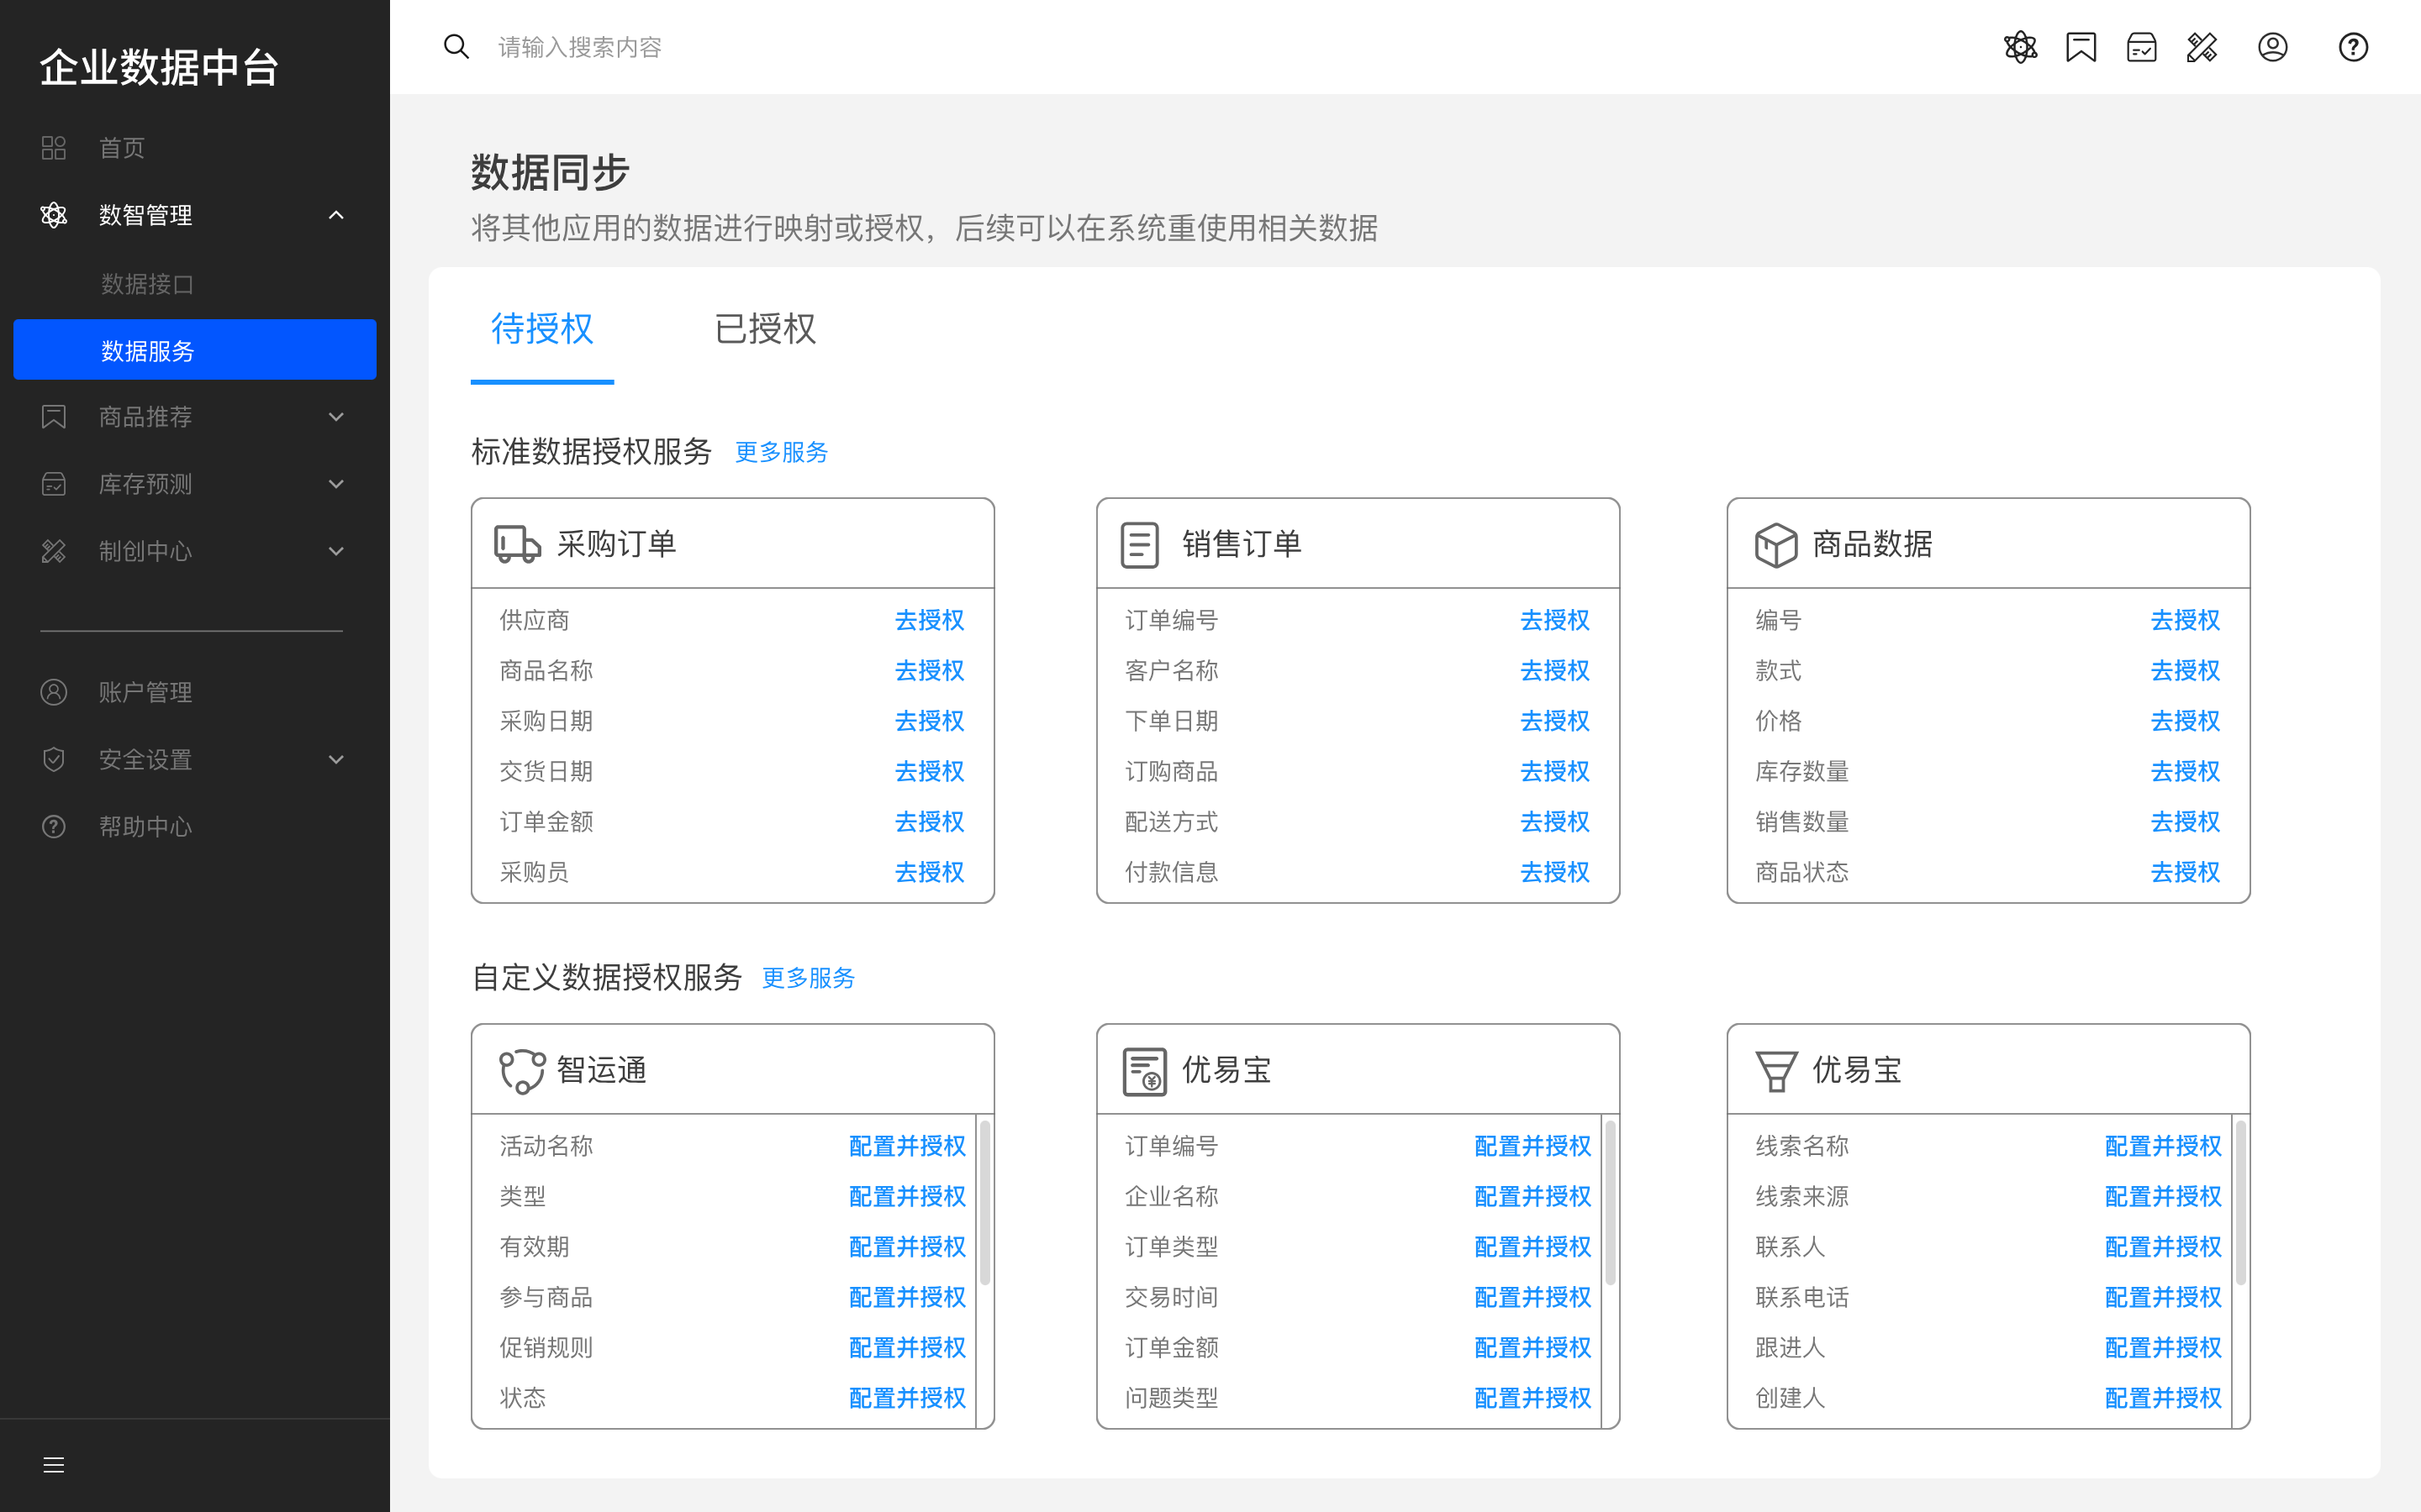Open 更多服务 next to 标准数据授权服务
2421x1512 pixels.
[x=781, y=452]
